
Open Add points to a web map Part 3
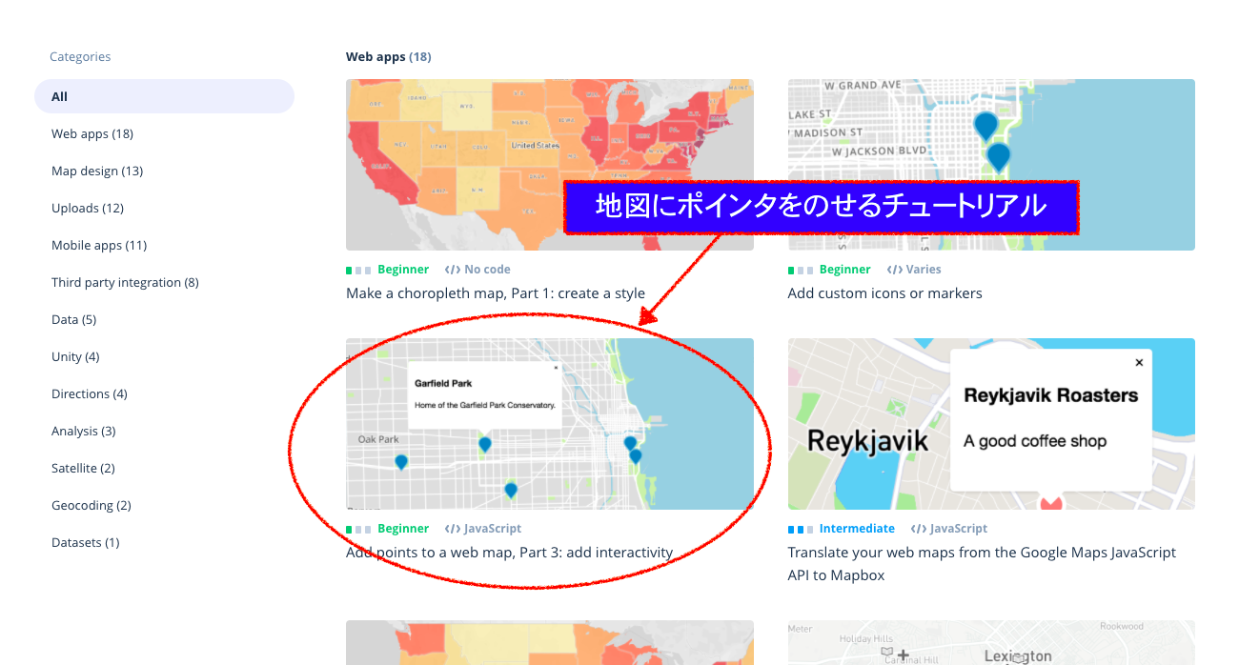tap(509, 552)
